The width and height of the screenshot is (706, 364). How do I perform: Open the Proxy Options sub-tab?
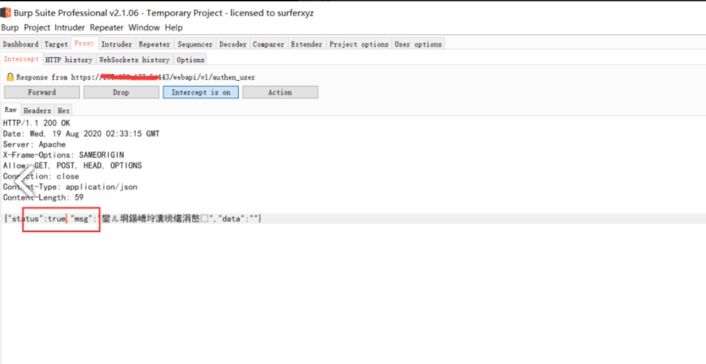191,60
